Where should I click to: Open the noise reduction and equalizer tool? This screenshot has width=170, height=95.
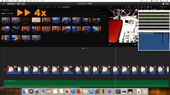pyautogui.click(x=142, y=7)
